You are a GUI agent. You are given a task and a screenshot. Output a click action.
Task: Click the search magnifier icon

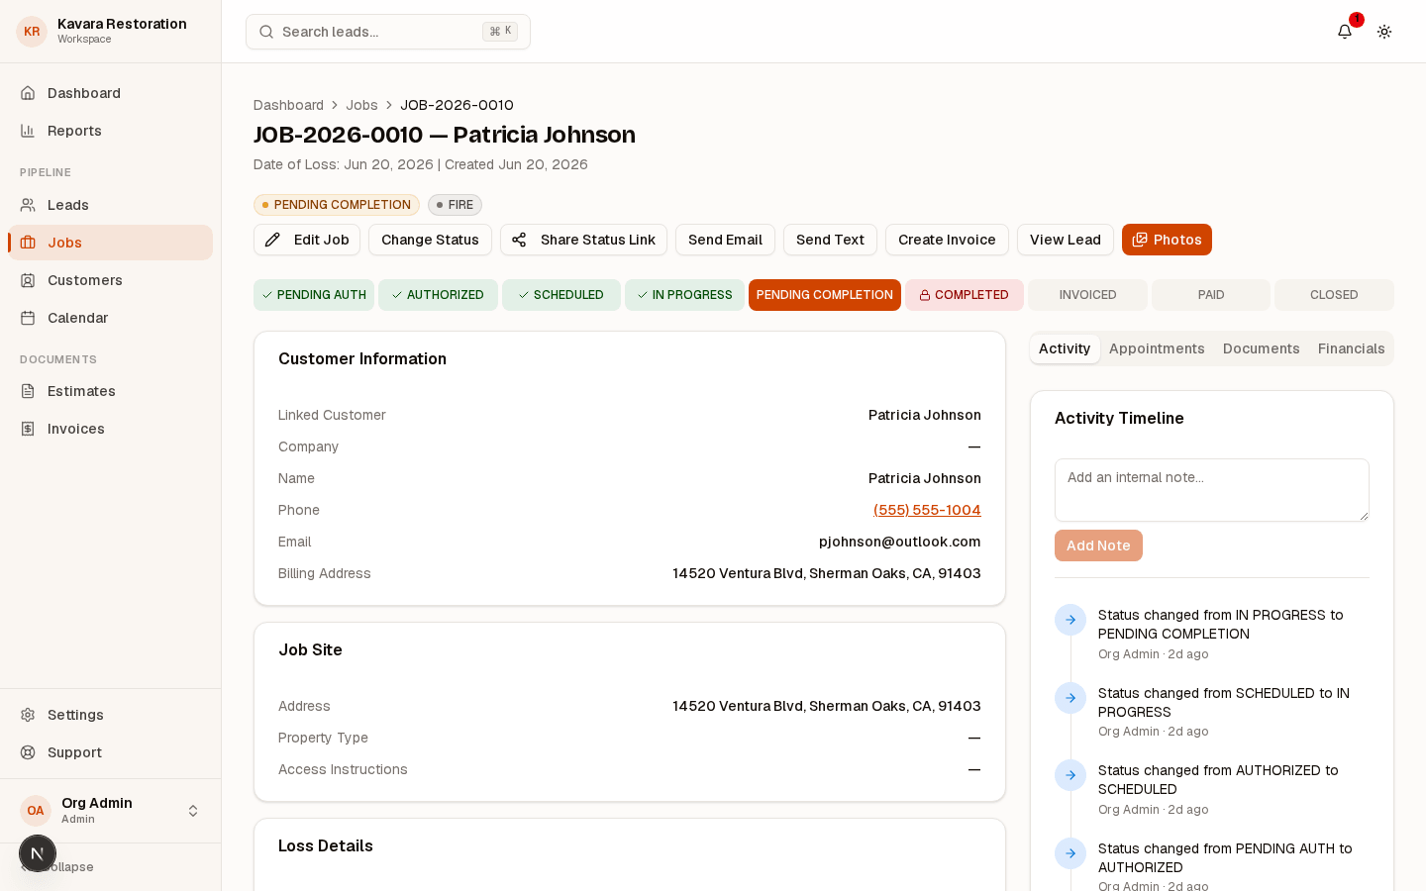tap(266, 32)
